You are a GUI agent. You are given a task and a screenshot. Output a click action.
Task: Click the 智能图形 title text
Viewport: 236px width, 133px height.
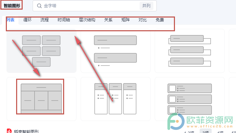pos(12,6)
